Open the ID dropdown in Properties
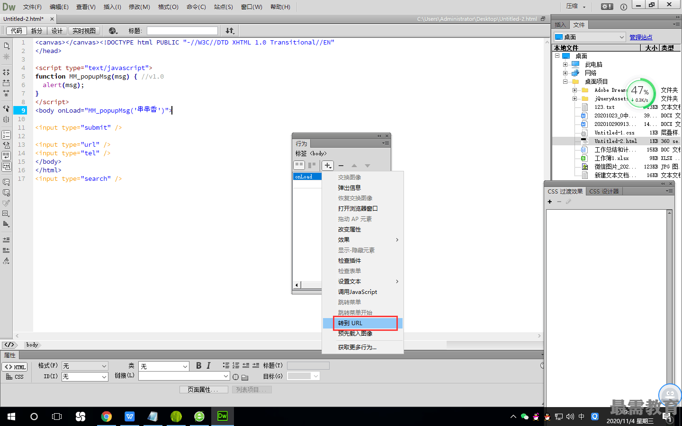Screen dimensions: 682x426 [x=85, y=376]
